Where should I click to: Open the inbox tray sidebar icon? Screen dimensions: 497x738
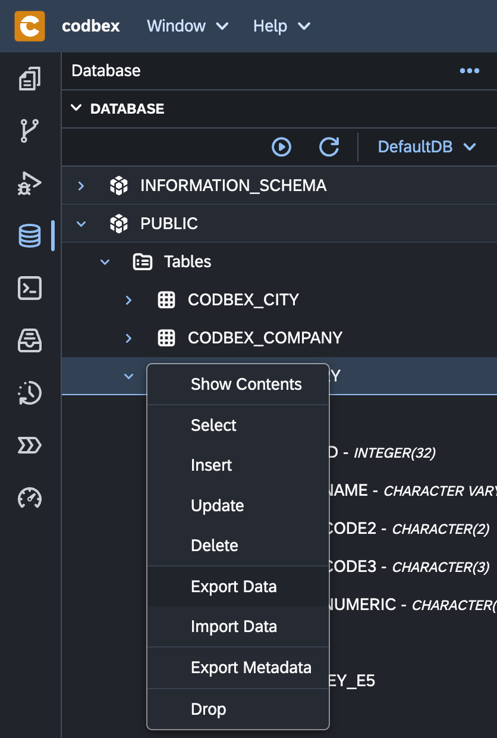click(x=30, y=340)
